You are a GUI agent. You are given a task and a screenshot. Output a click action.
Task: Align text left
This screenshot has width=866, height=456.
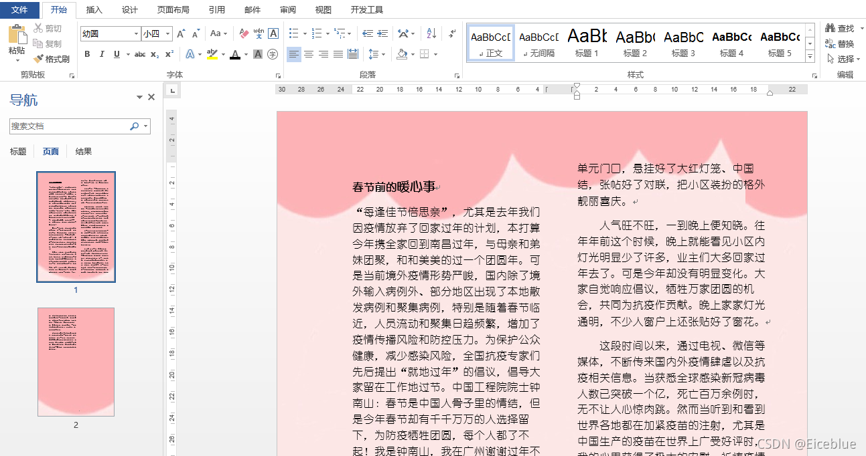coord(294,54)
